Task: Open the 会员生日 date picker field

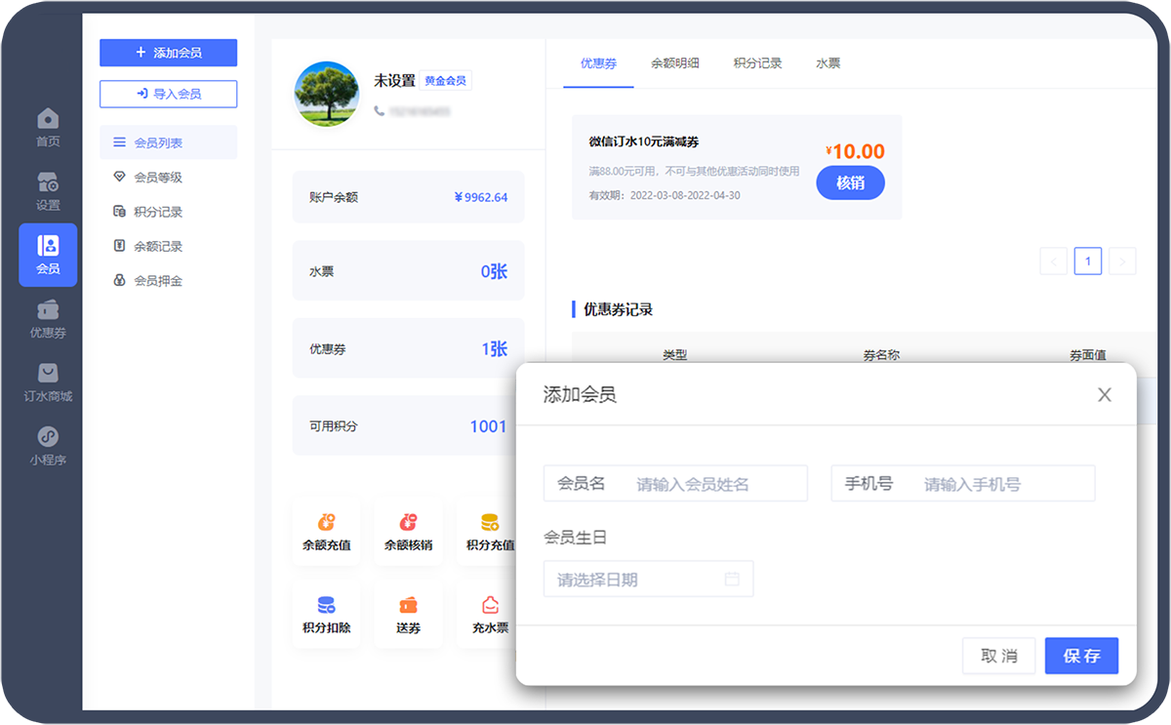Action: click(648, 580)
